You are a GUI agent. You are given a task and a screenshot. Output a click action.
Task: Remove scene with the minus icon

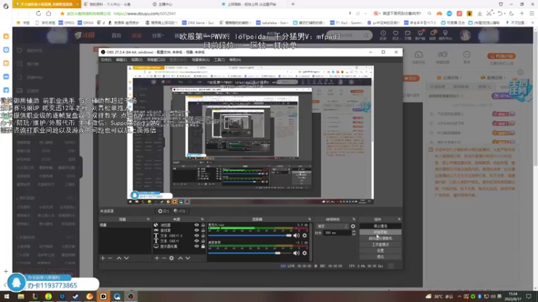(110, 258)
